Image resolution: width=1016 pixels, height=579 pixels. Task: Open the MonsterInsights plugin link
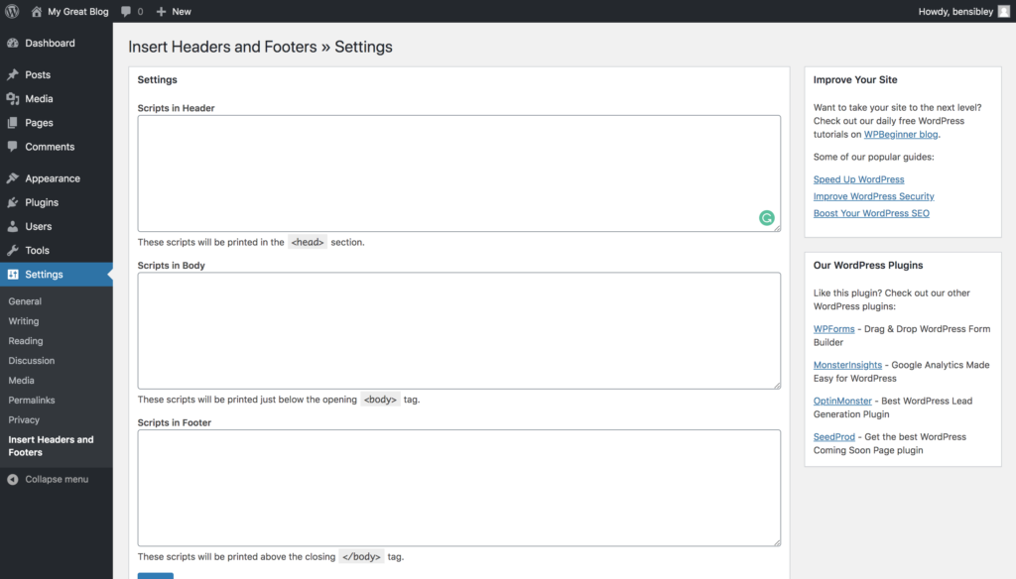pyautogui.click(x=847, y=365)
